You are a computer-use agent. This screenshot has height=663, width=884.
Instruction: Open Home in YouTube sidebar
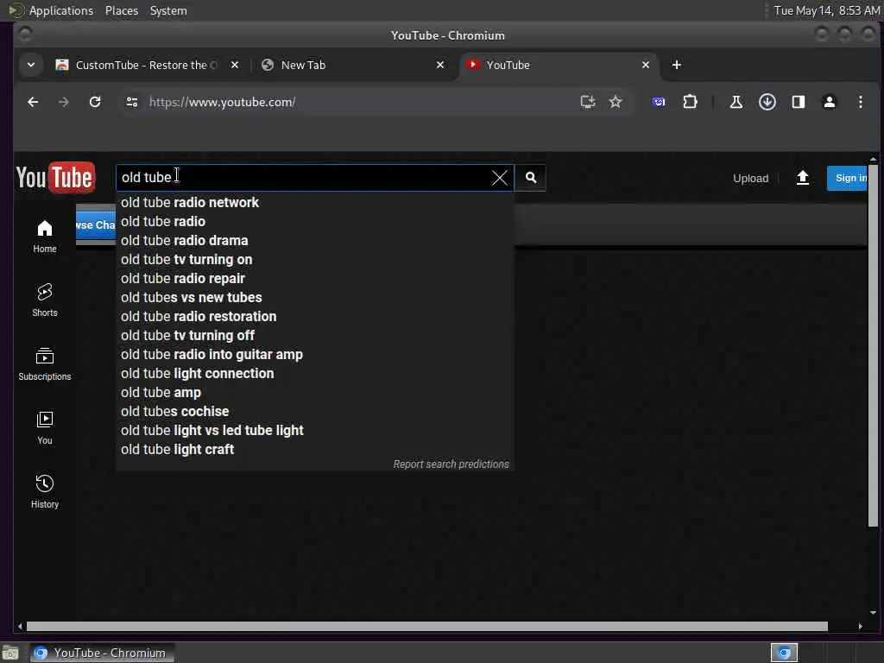[x=45, y=237]
